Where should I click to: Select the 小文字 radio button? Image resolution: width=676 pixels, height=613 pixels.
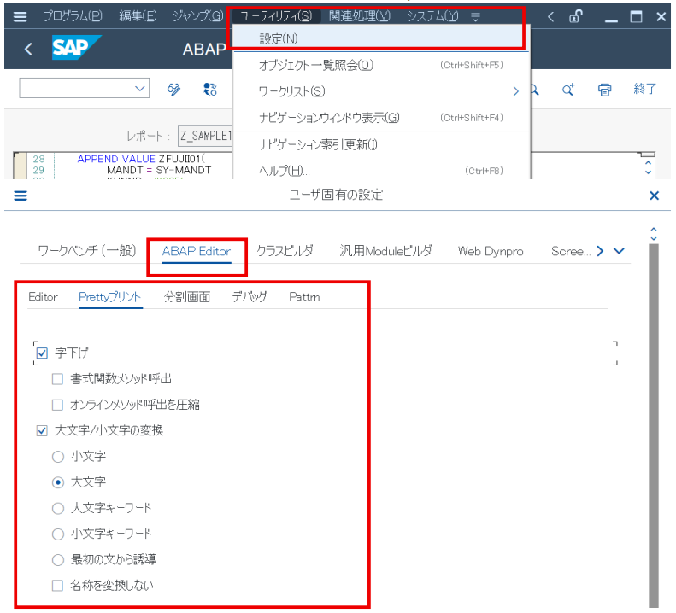(58, 457)
